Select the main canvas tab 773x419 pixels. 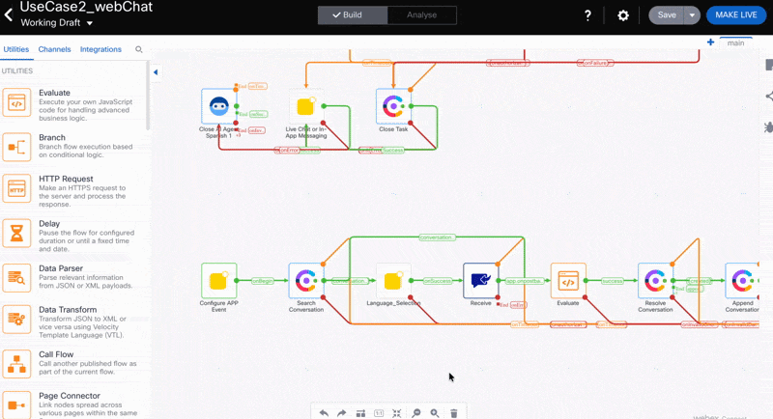click(x=735, y=42)
